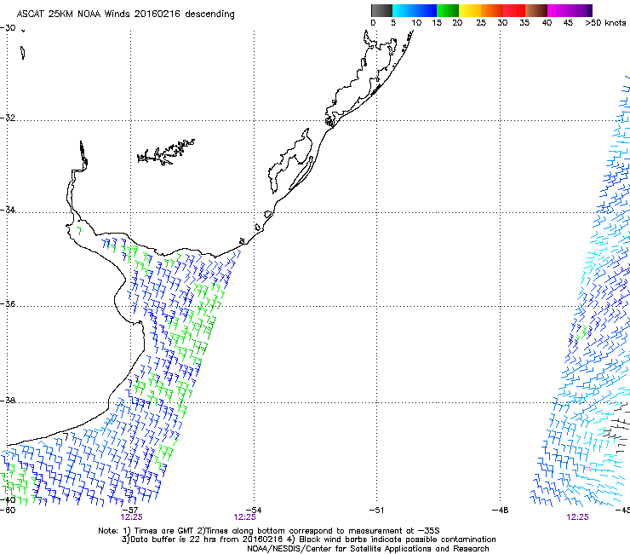Click the 'Data buffer is 22 hrs' note line
The height and width of the screenshot is (554, 630).
[308, 540]
